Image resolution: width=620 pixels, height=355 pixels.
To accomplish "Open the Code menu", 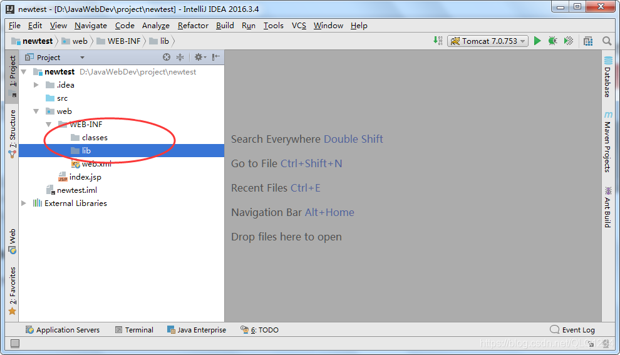I will (x=125, y=25).
